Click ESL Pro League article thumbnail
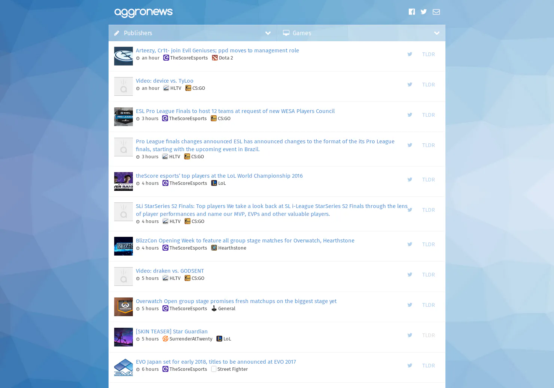This screenshot has height=388, width=554. 124,117
